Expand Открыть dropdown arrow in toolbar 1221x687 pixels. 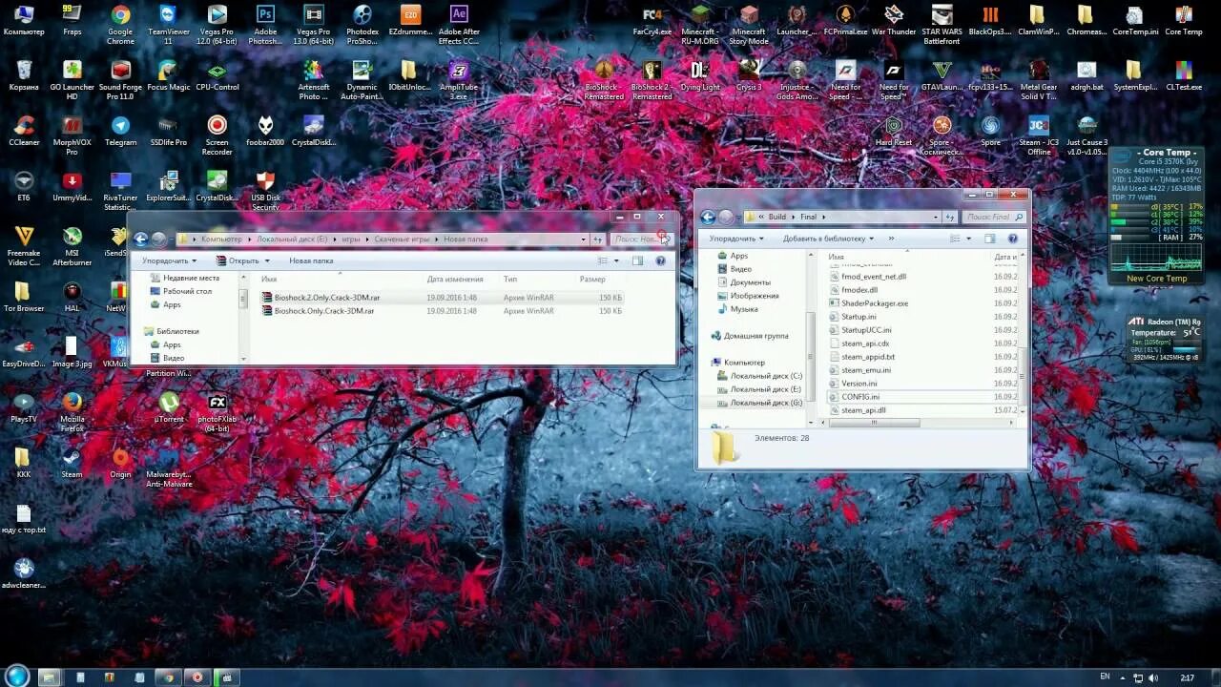coord(267,260)
